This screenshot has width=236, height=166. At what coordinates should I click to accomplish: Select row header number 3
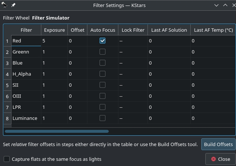[7, 63]
